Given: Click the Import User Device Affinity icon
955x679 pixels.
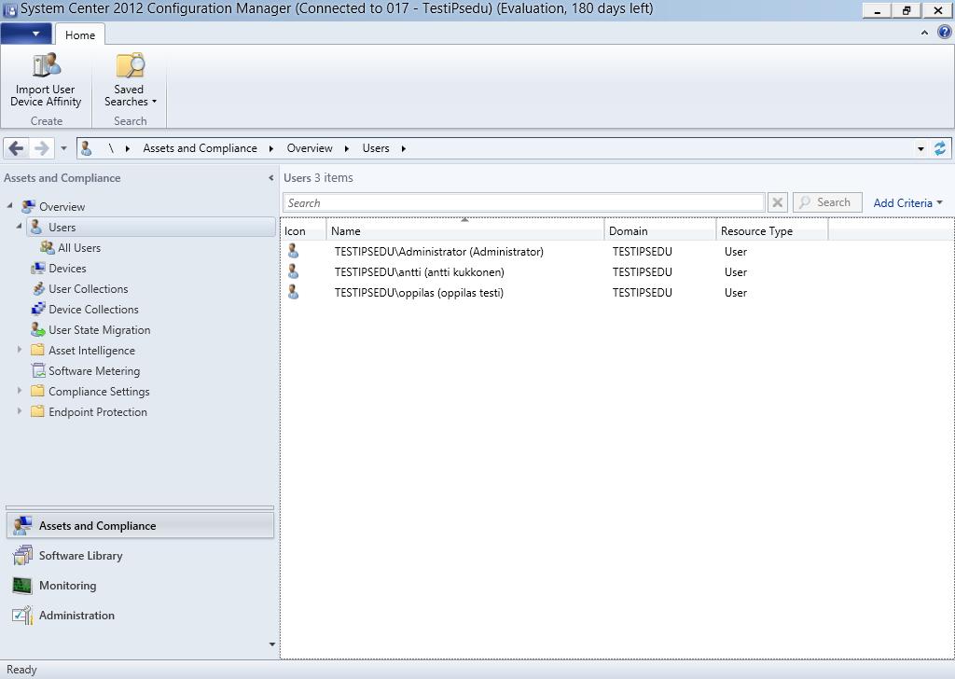Looking at the screenshot, I should tap(47, 65).
